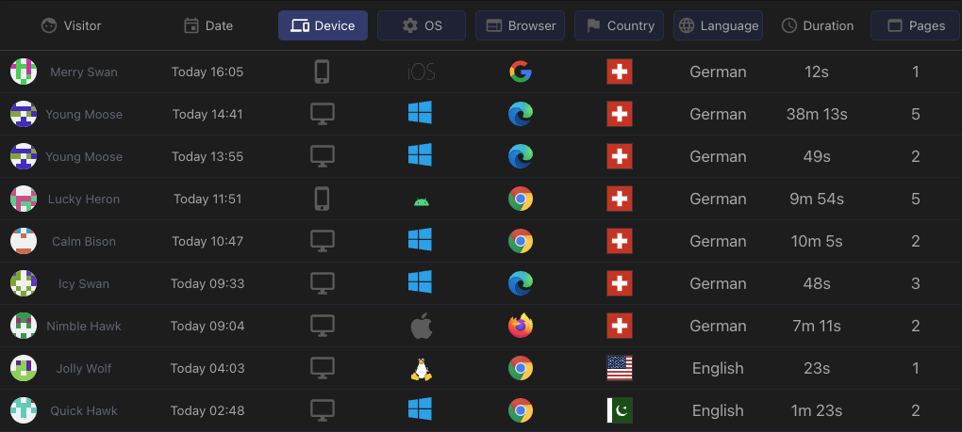The image size is (962, 432).
Task: Click the duration 1m 23s
Action: point(817,410)
